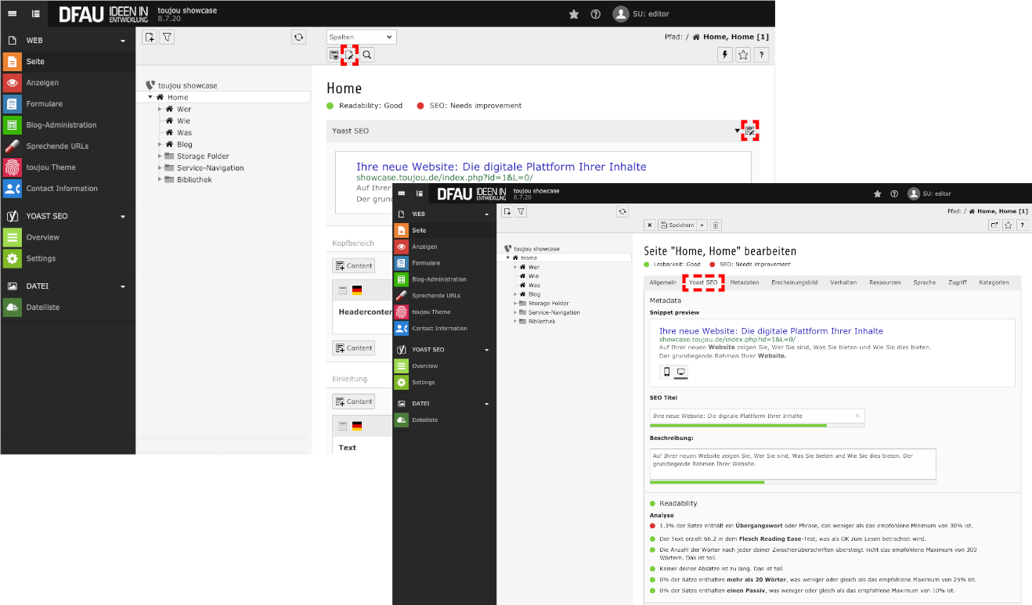Open the Seite module in the back window
Viewport: 1032px width, 605px height.
coord(67,61)
